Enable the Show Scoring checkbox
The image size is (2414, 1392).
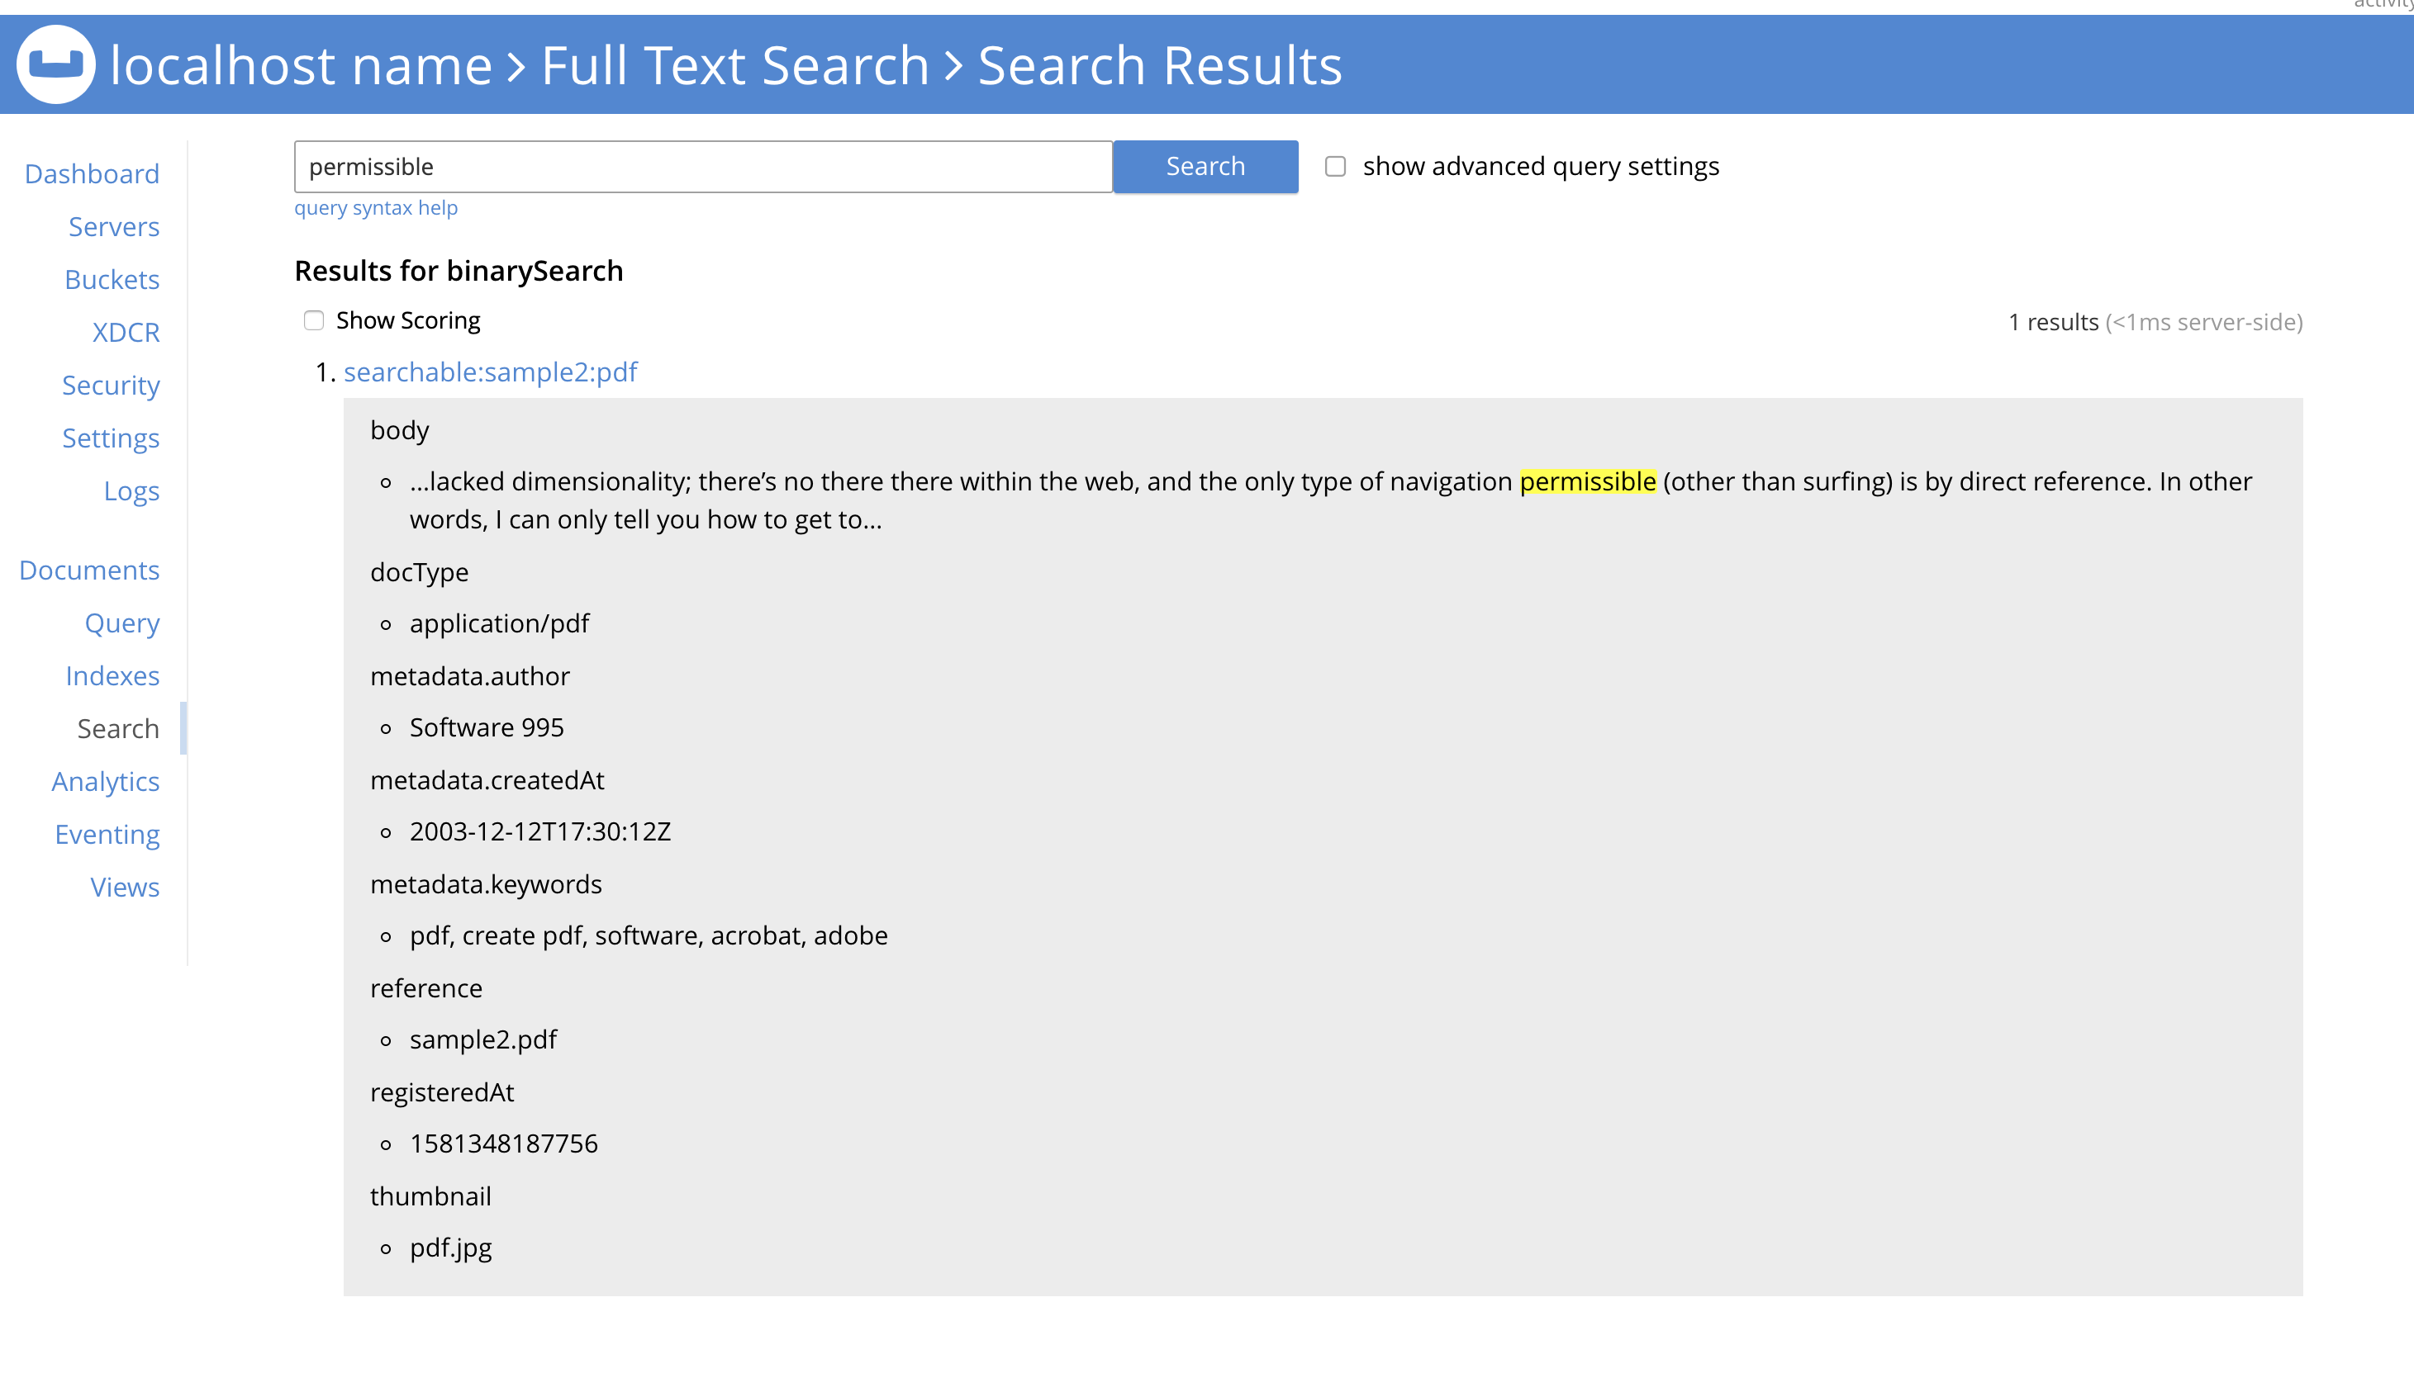[314, 320]
